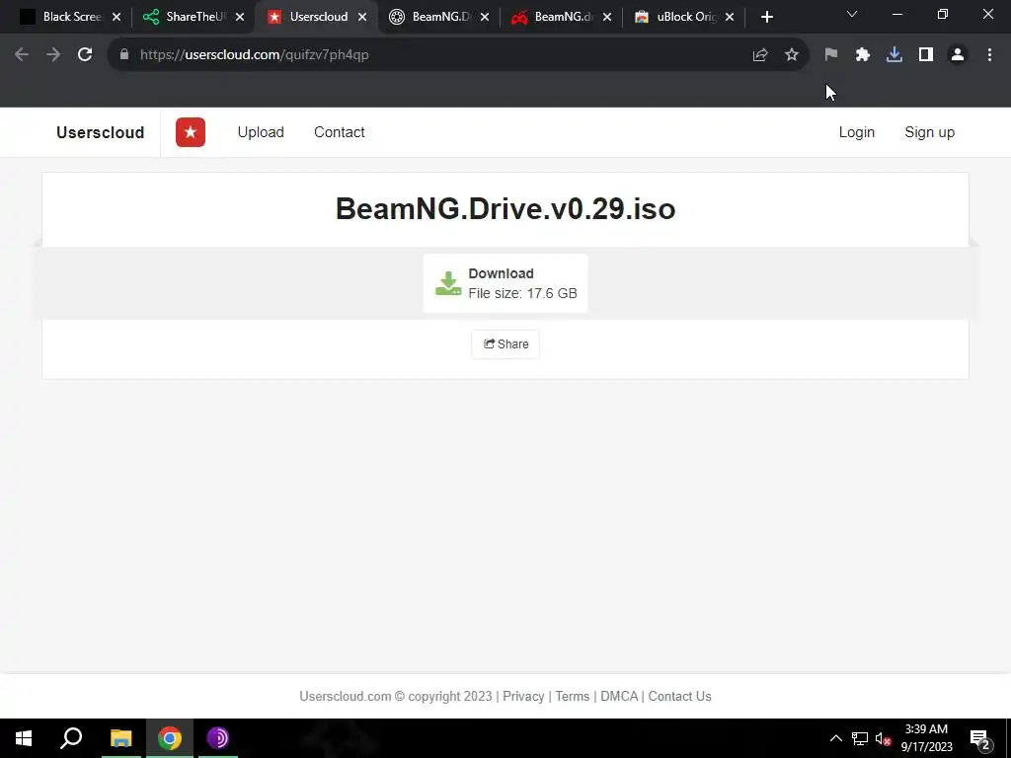The image size is (1011, 758).
Task: Click the File size: 17.6 GB text
Action: pyautogui.click(x=522, y=293)
